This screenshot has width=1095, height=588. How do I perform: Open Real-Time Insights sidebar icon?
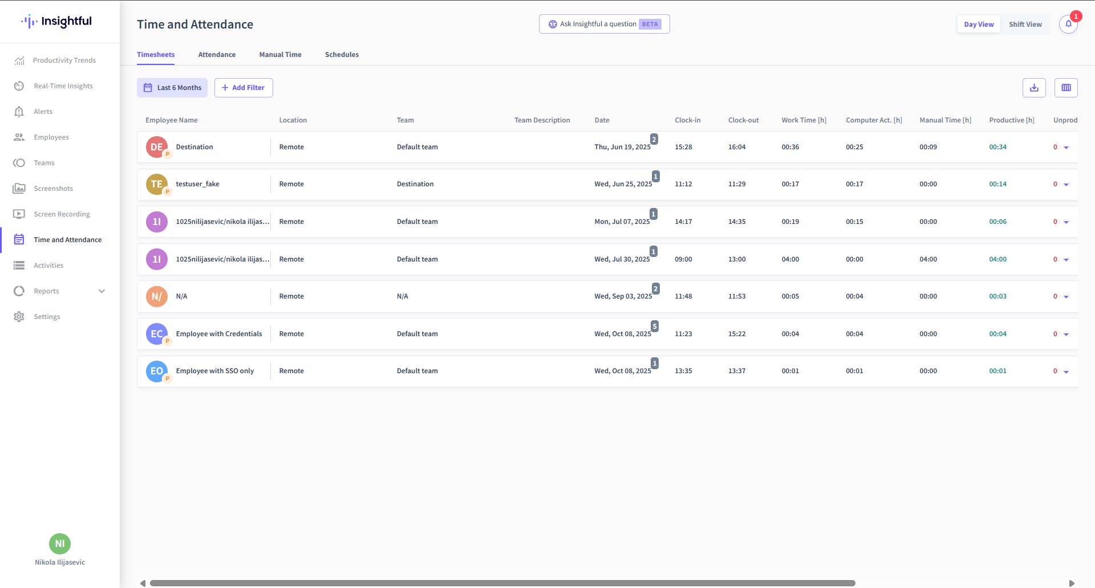click(x=19, y=86)
